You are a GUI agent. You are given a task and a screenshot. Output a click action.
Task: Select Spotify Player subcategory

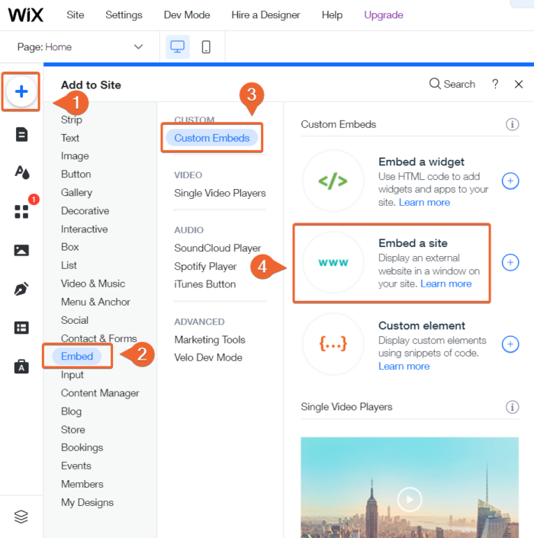[205, 266]
